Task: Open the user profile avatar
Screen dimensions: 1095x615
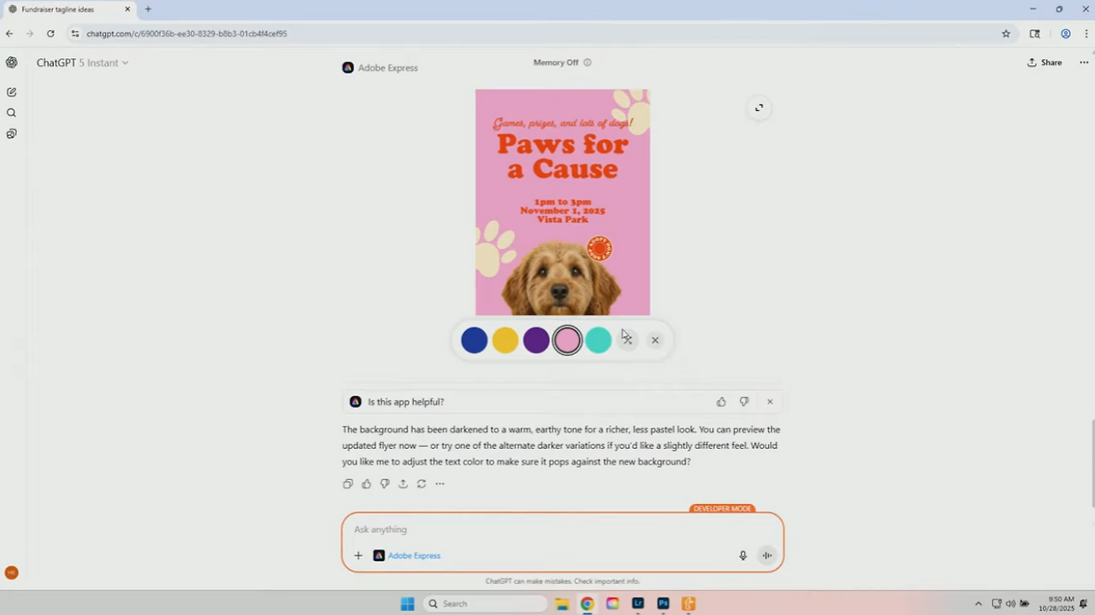Action: coord(11,573)
